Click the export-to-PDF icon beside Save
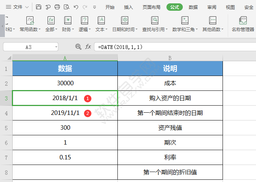 point(48,7)
